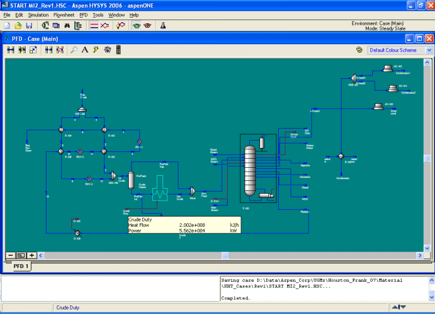Viewport: 435px width, 314px height.
Task: Open the Tools menu
Action: (98, 15)
